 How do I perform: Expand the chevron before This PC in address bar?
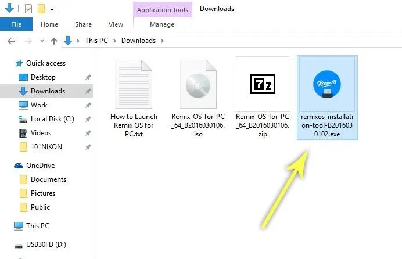(78, 41)
